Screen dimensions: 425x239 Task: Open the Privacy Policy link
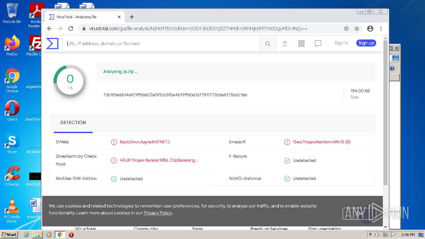pyautogui.click(x=158, y=213)
